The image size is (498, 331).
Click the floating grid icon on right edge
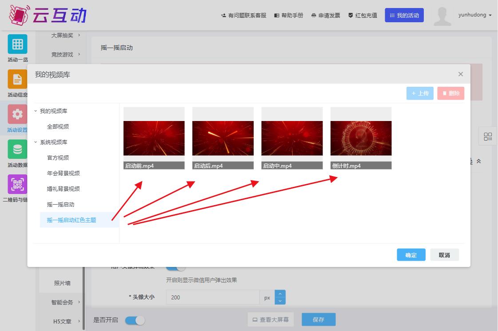coord(488,137)
